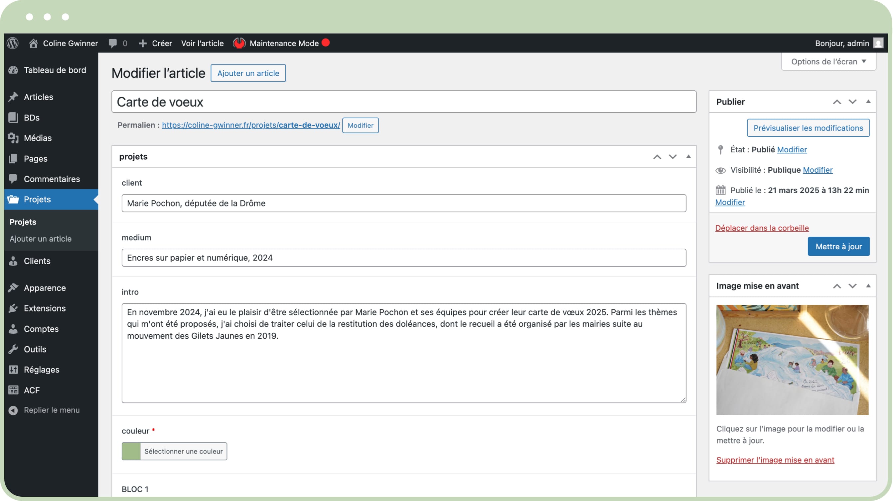The width and height of the screenshot is (893, 501).
Task: Click the Réglages sliders icon
Action: (x=13, y=370)
